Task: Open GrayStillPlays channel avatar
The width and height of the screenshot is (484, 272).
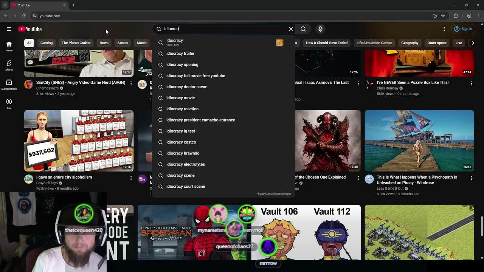Action: 29,179
